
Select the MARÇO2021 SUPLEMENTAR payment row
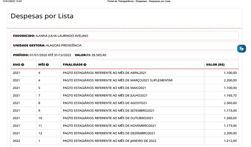coord(125,80)
